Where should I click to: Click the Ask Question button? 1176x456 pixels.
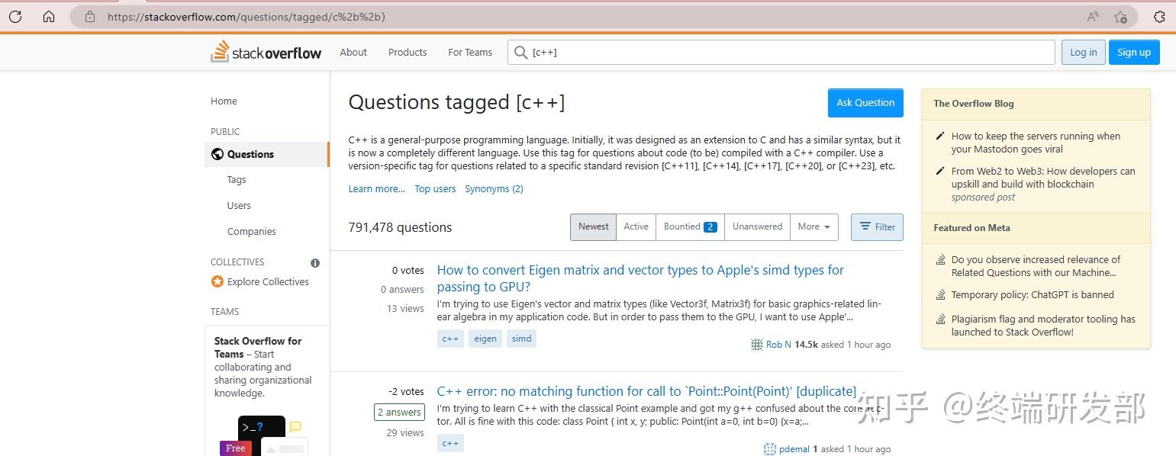pos(865,102)
